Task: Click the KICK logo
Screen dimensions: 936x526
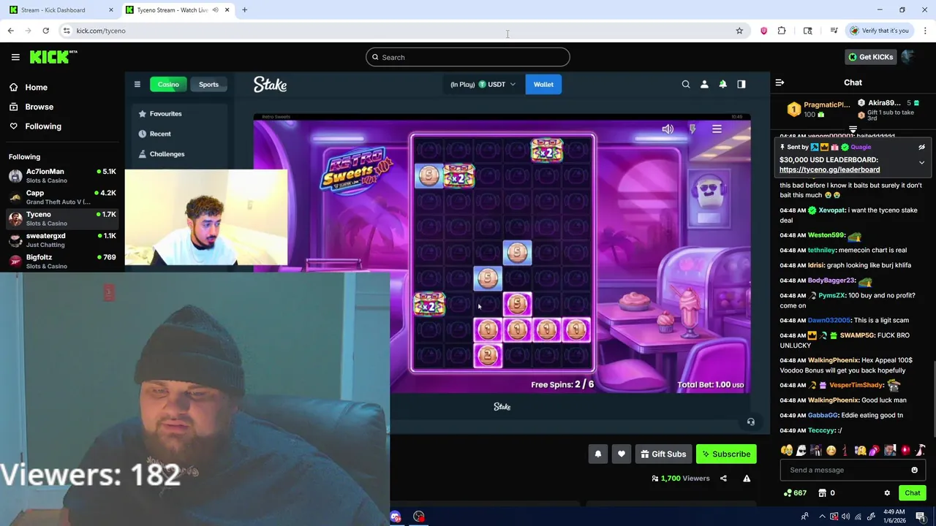Action: pyautogui.click(x=53, y=57)
